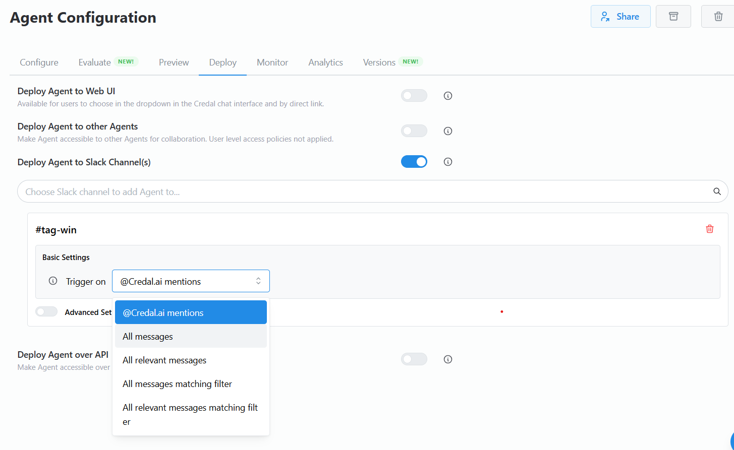
Task: Open the Versions tab
Action: tap(379, 62)
